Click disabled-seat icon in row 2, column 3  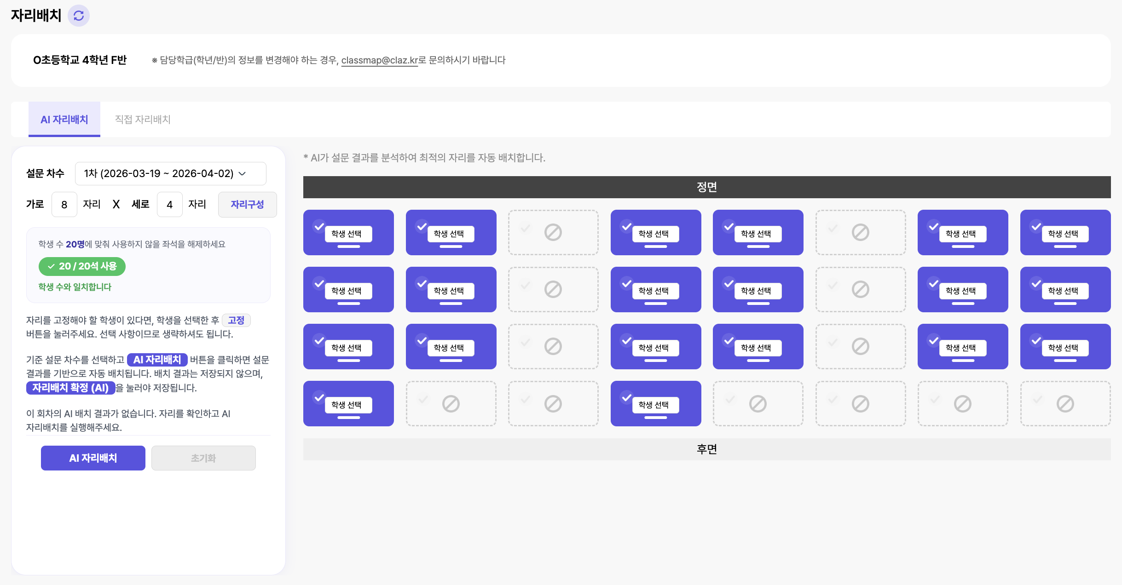tap(553, 289)
